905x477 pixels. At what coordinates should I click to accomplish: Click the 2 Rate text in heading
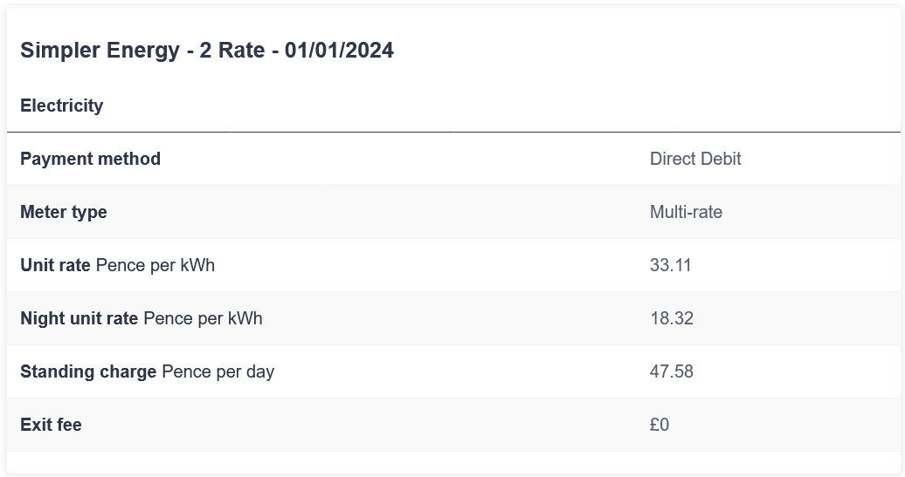(232, 50)
